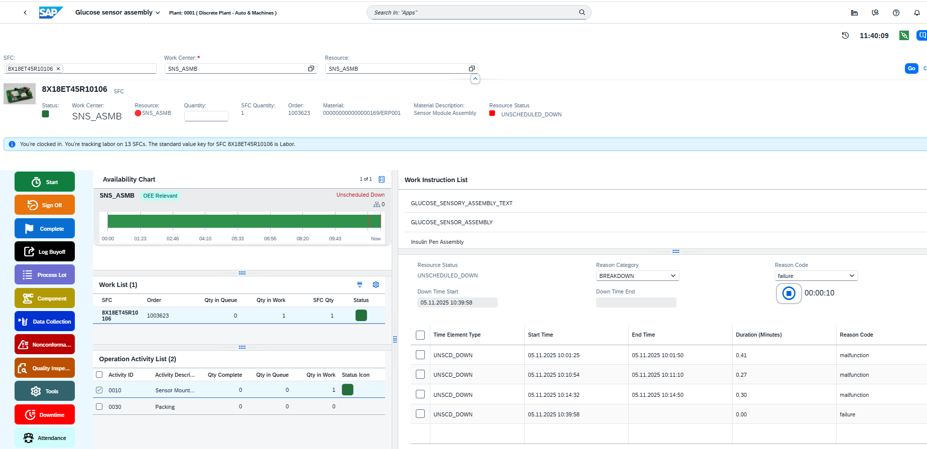Click the Work List settings gear icon
The width and height of the screenshot is (927, 449).
[376, 285]
